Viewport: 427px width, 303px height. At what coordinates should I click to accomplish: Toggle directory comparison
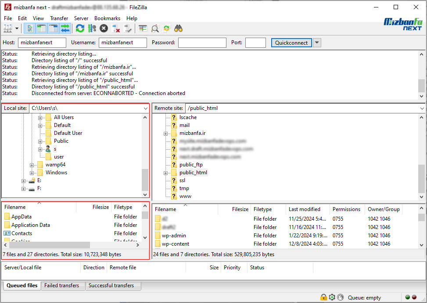[x=154, y=28]
